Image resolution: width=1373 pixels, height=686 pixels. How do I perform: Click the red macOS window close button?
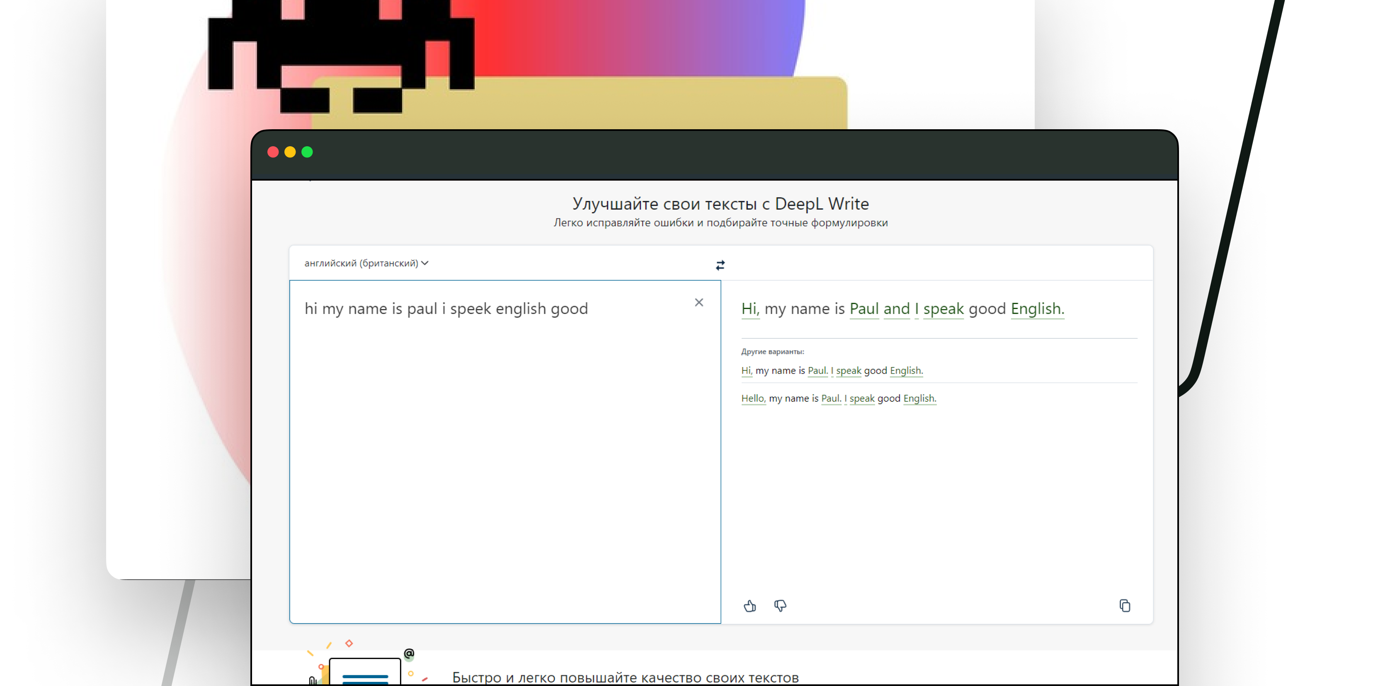coord(273,152)
